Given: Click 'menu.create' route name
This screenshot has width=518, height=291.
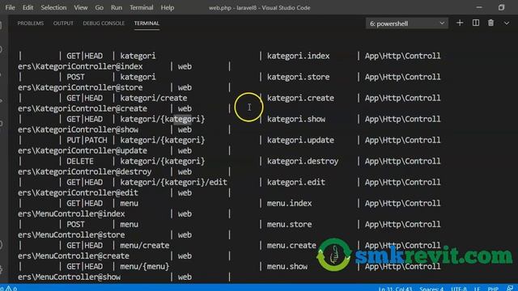Looking at the screenshot, I should point(291,246).
